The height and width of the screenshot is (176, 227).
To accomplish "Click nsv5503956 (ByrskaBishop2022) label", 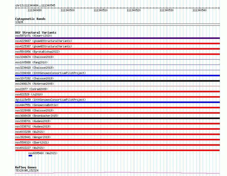I will coord(37,52).
